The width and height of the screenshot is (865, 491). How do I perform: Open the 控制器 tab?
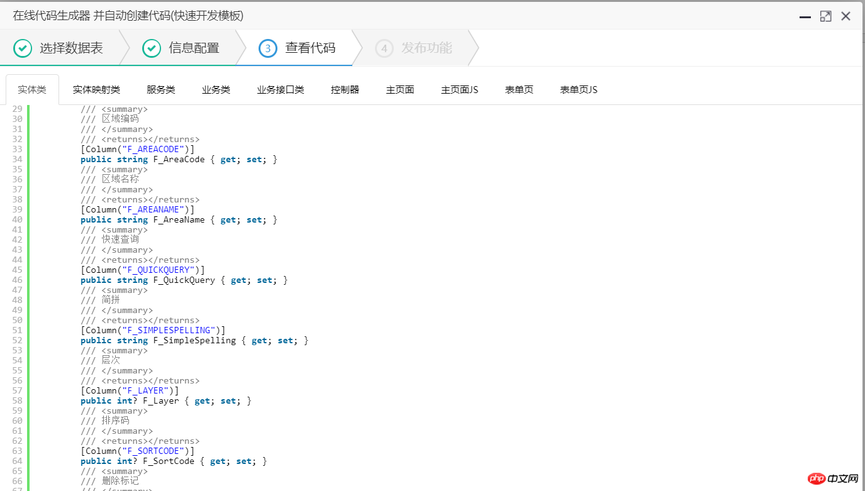pyautogui.click(x=344, y=89)
